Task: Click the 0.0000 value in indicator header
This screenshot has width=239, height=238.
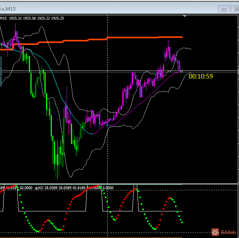Action: 108,188
